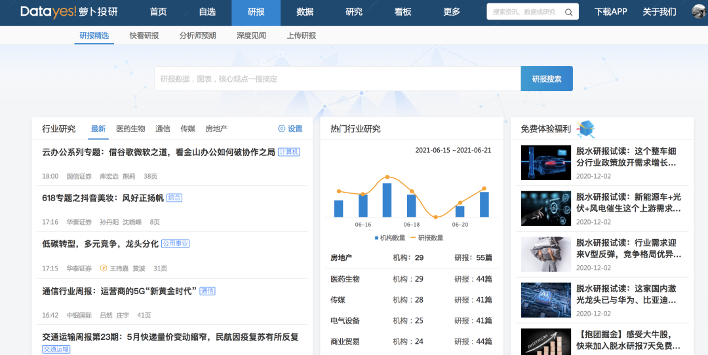Open 通信行业周报 5G report
The image size is (708, 355).
[x=120, y=291]
